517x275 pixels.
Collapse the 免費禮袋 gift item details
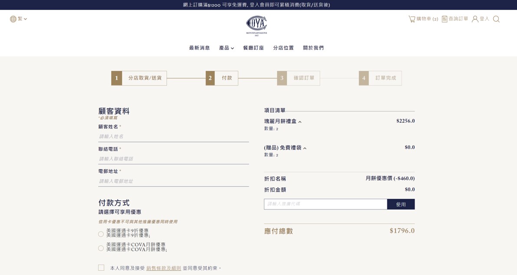pos(305,148)
